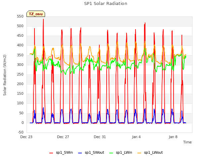Click the 250 y-axis tick label
This screenshot has width=212, height=159.
[20, 74]
